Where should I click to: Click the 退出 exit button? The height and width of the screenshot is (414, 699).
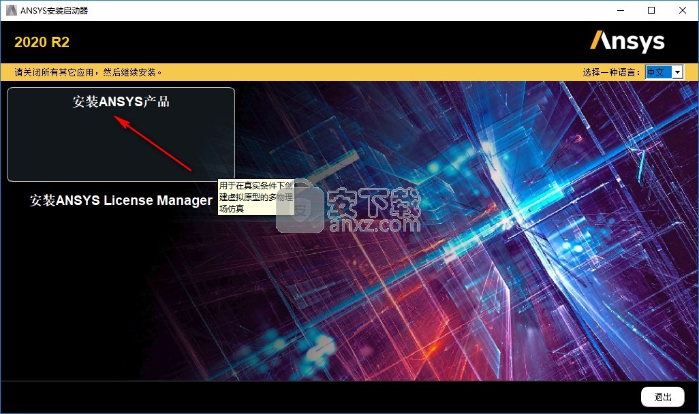click(x=662, y=397)
